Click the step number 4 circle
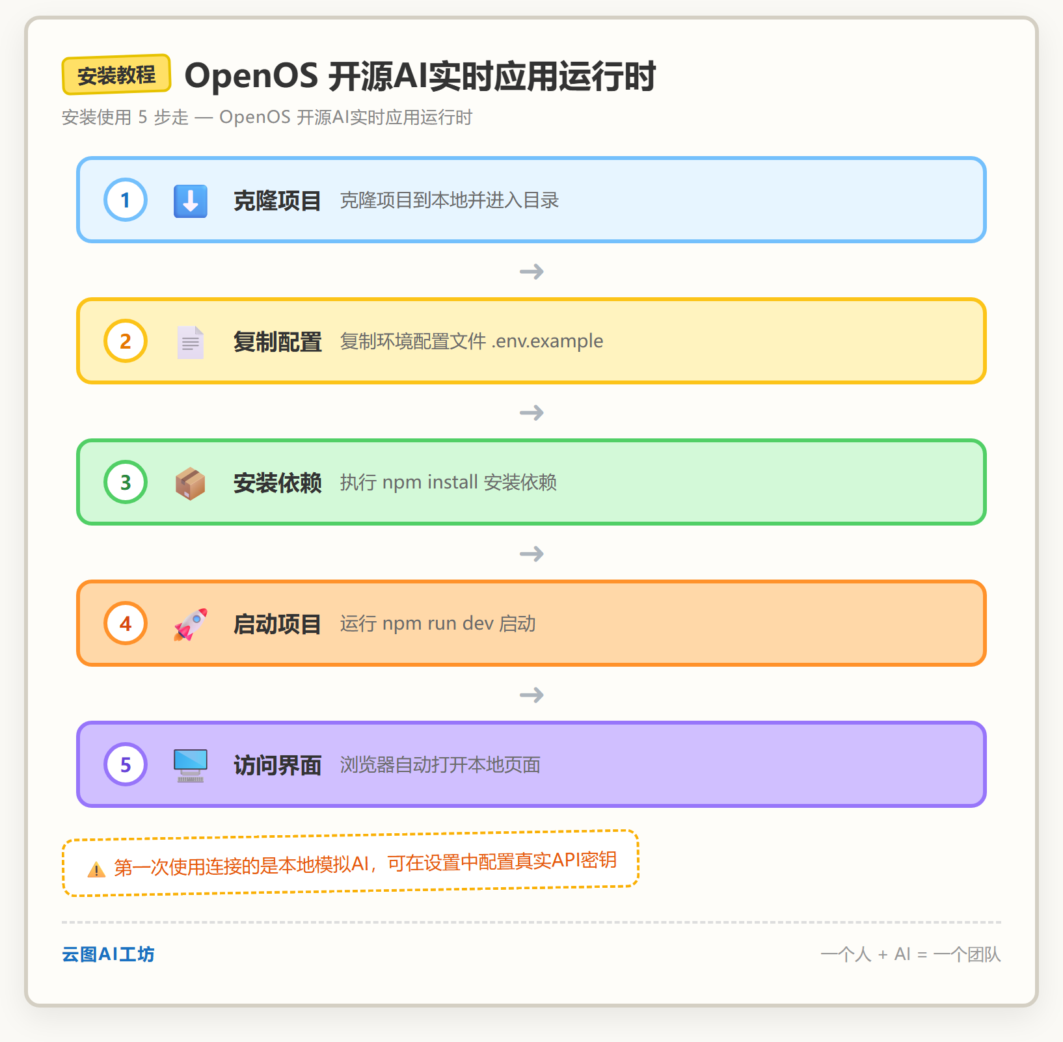Image resolution: width=1063 pixels, height=1042 pixels. click(x=126, y=623)
